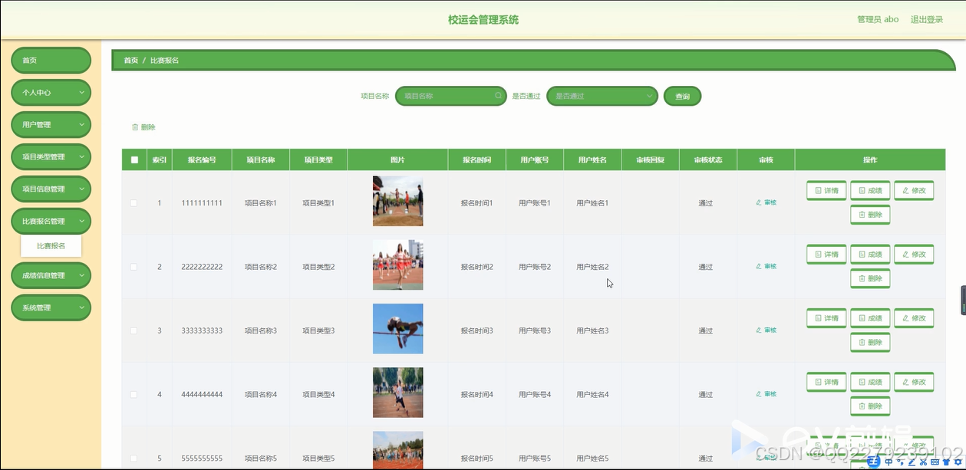This screenshot has height=470, width=966.
Task: Click 审核 icon for 项目名称4 row
Action: 766,394
